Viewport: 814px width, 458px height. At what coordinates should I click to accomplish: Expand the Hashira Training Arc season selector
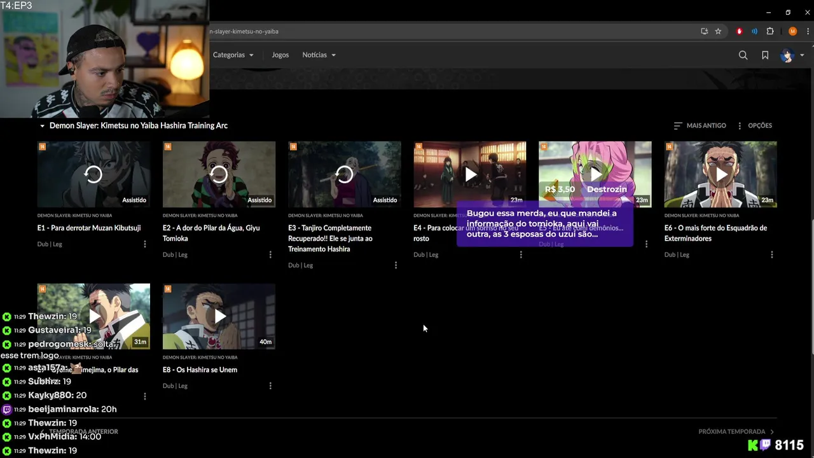[x=134, y=125]
